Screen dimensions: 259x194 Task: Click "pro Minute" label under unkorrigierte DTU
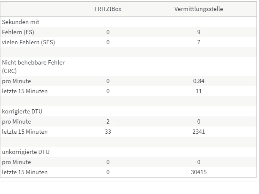point(16,162)
